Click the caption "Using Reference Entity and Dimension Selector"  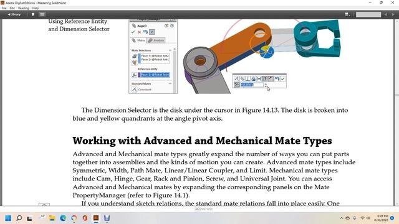point(79,25)
